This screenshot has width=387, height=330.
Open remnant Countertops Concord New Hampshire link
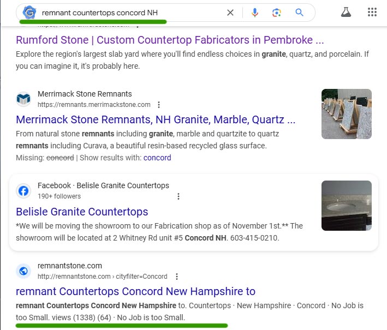pos(135,291)
